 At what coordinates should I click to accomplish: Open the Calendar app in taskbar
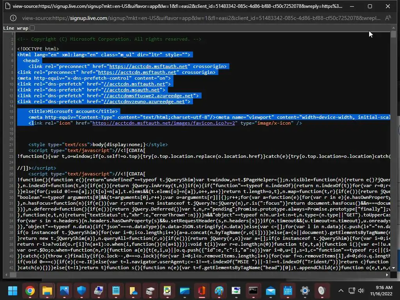coord(288,290)
